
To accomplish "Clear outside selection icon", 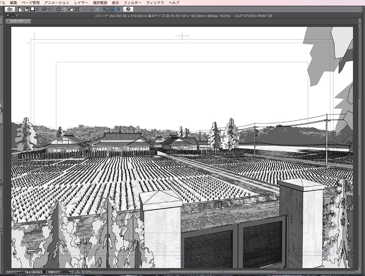I will point(65,9).
